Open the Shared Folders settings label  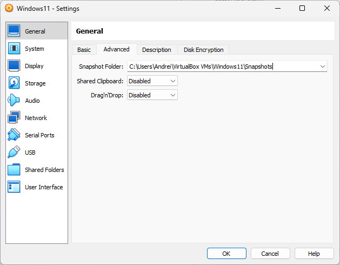tap(44, 170)
